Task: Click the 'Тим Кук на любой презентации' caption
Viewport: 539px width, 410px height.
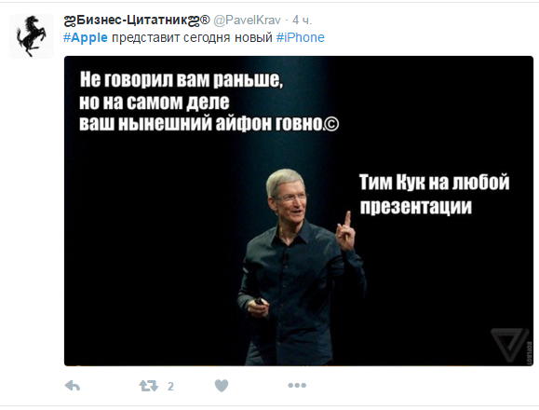Action: 435,195
